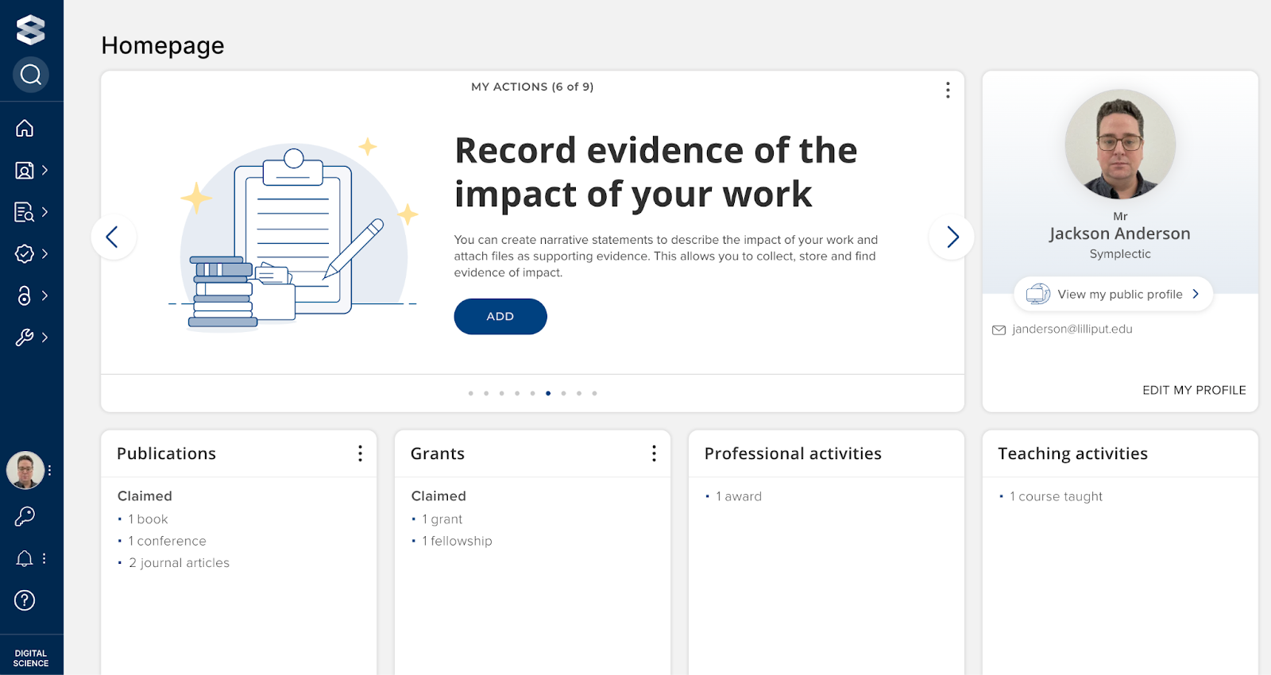Open the profile portrait sidebar icon

(25, 170)
